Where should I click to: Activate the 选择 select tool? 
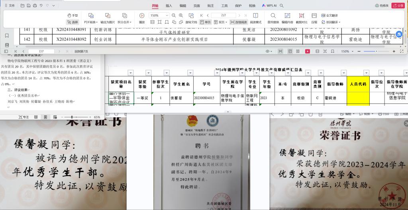point(73,22)
